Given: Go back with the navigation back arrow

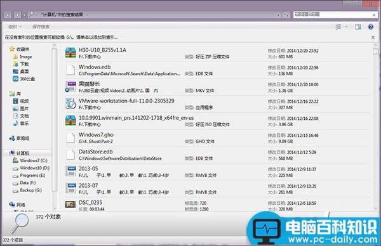Looking at the screenshot, I should (8, 15).
